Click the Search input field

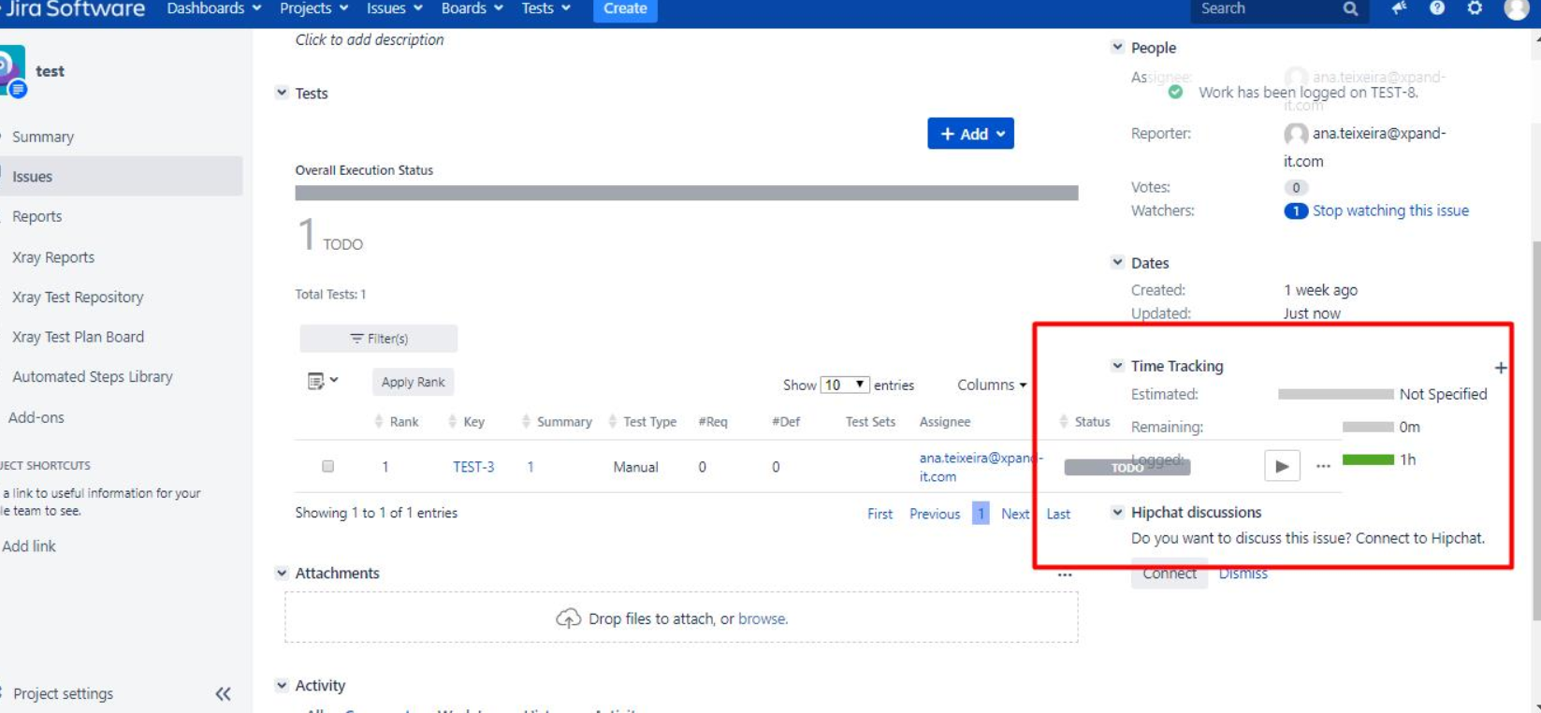tap(1263, 9)
